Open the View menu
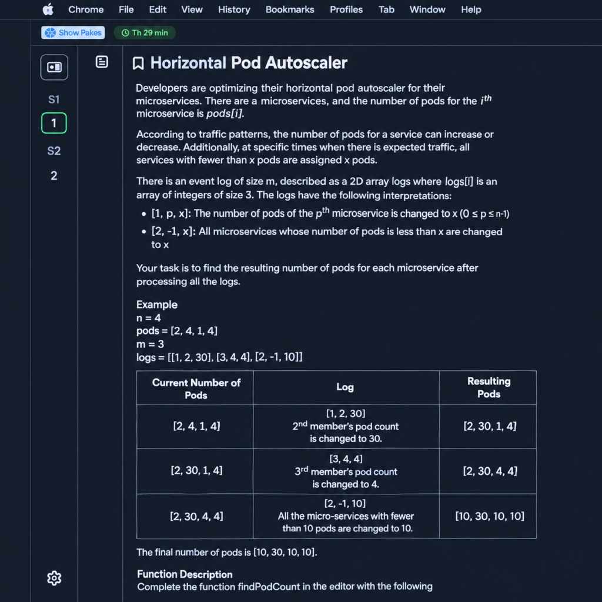This screenshot has width=602, height=602. click(x=192, y=9)
